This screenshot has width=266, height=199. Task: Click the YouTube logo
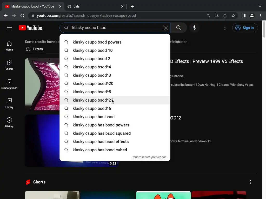(30, 28)
